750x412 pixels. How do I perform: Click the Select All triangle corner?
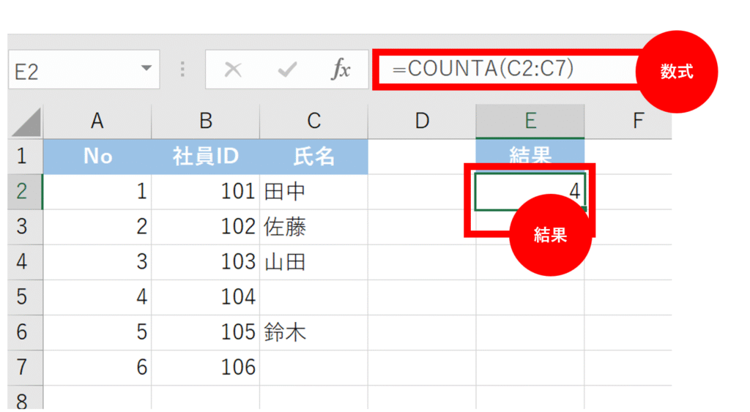(x=26, y=121)
